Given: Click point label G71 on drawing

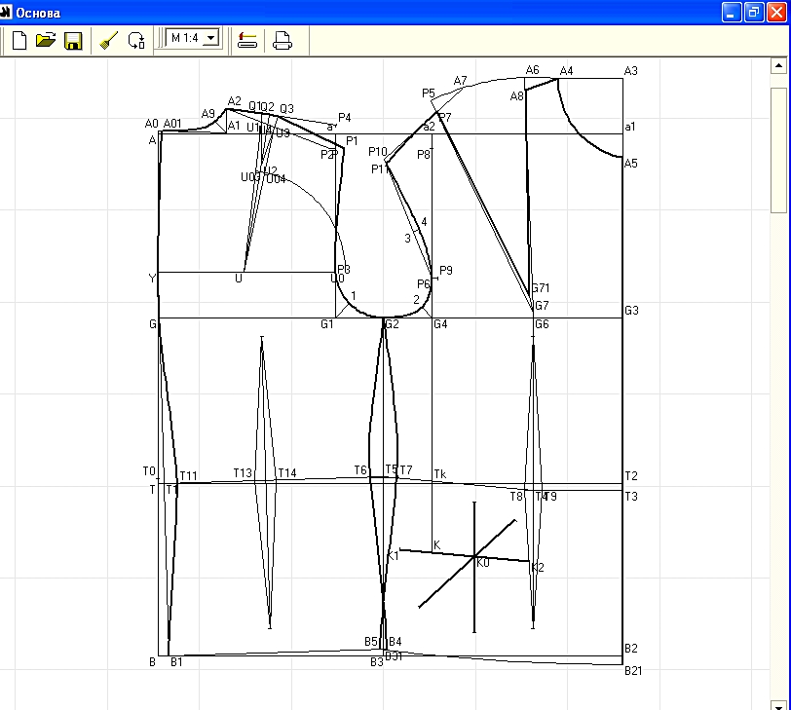Looking at the screenshot, I should tap(541, 288).
